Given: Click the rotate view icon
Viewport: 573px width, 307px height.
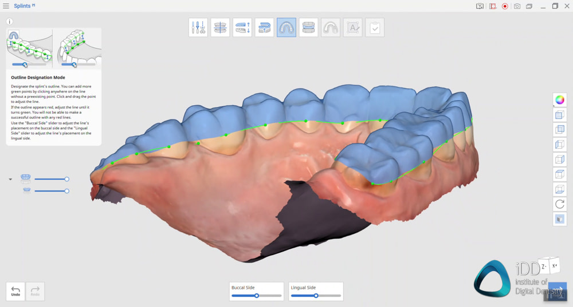Looking at the screenshot, I should point(560,204).
